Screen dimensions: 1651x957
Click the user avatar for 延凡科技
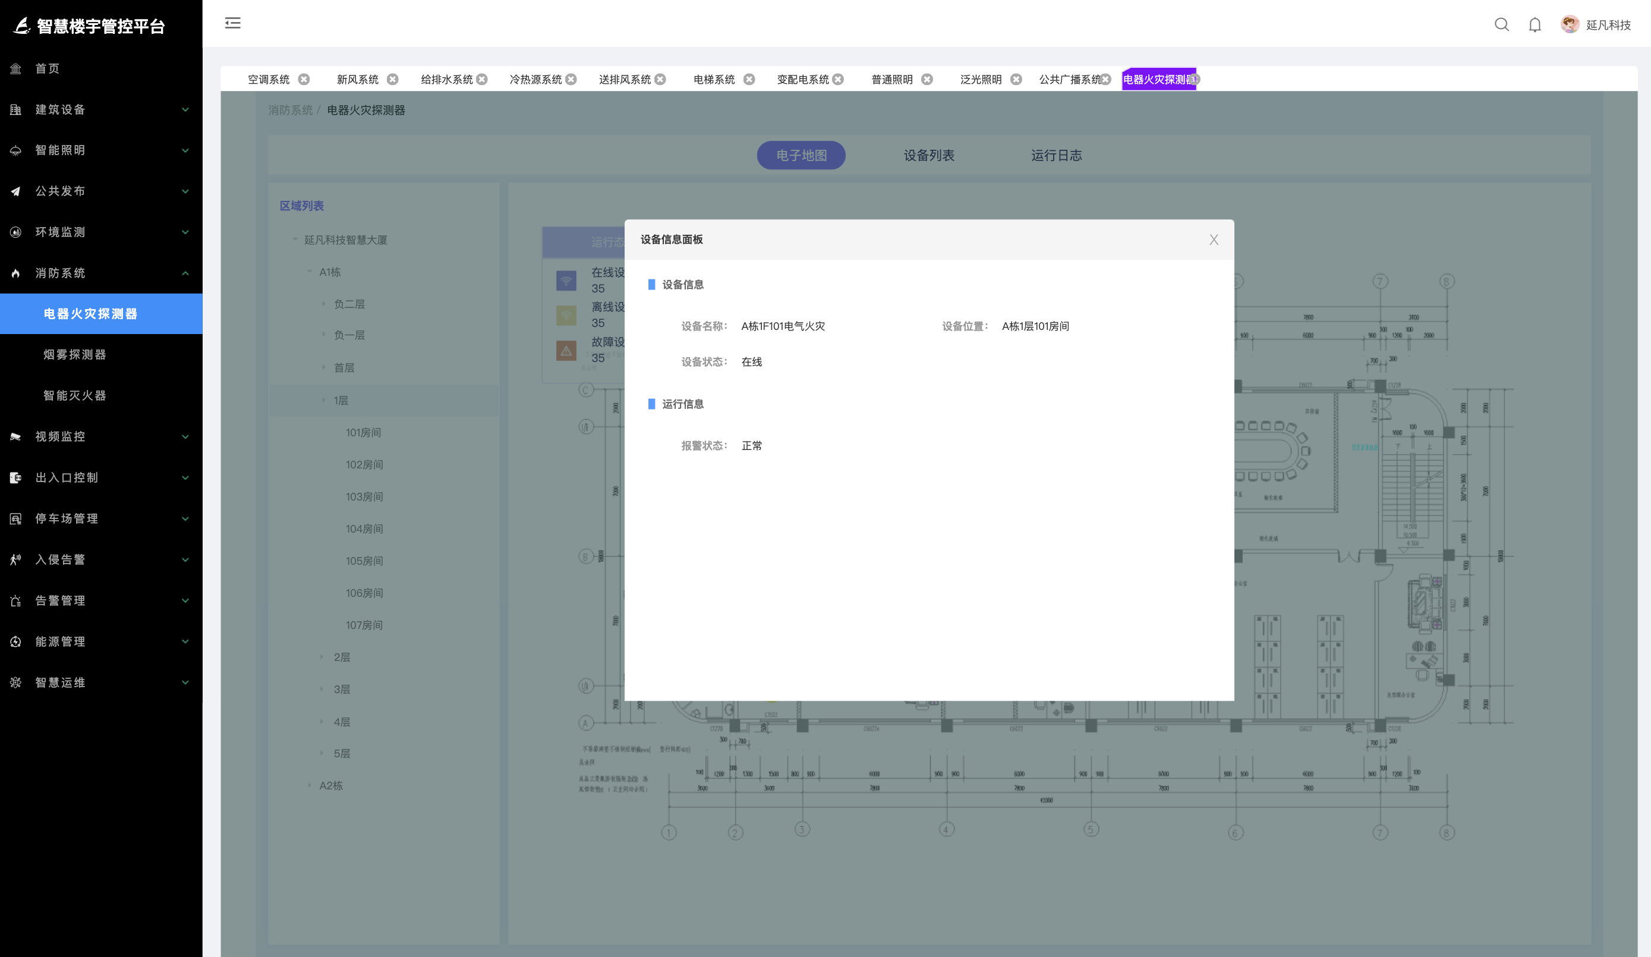pos(1569,25)
